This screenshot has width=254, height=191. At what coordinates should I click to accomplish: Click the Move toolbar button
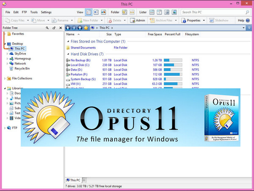(38, 20)
